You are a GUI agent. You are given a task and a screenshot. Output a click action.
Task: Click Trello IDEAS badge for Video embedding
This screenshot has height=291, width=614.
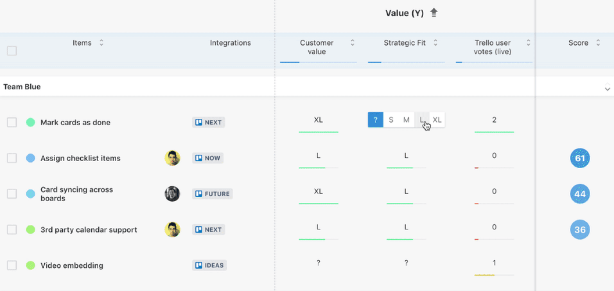tap(209, 265)
